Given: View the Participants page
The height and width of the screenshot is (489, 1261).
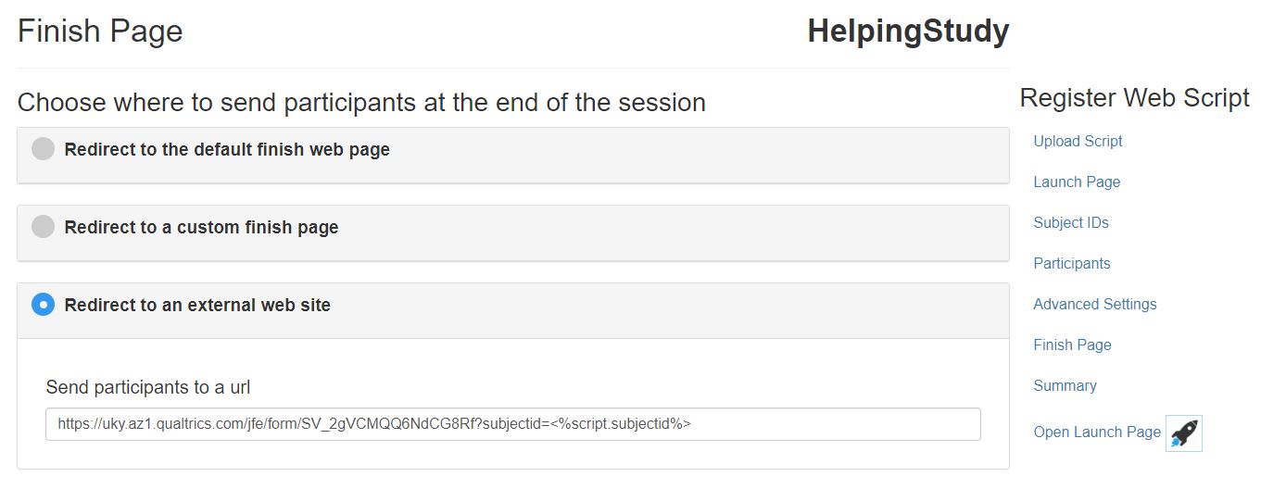Looking at the screenshot, I should [1072, 263].
